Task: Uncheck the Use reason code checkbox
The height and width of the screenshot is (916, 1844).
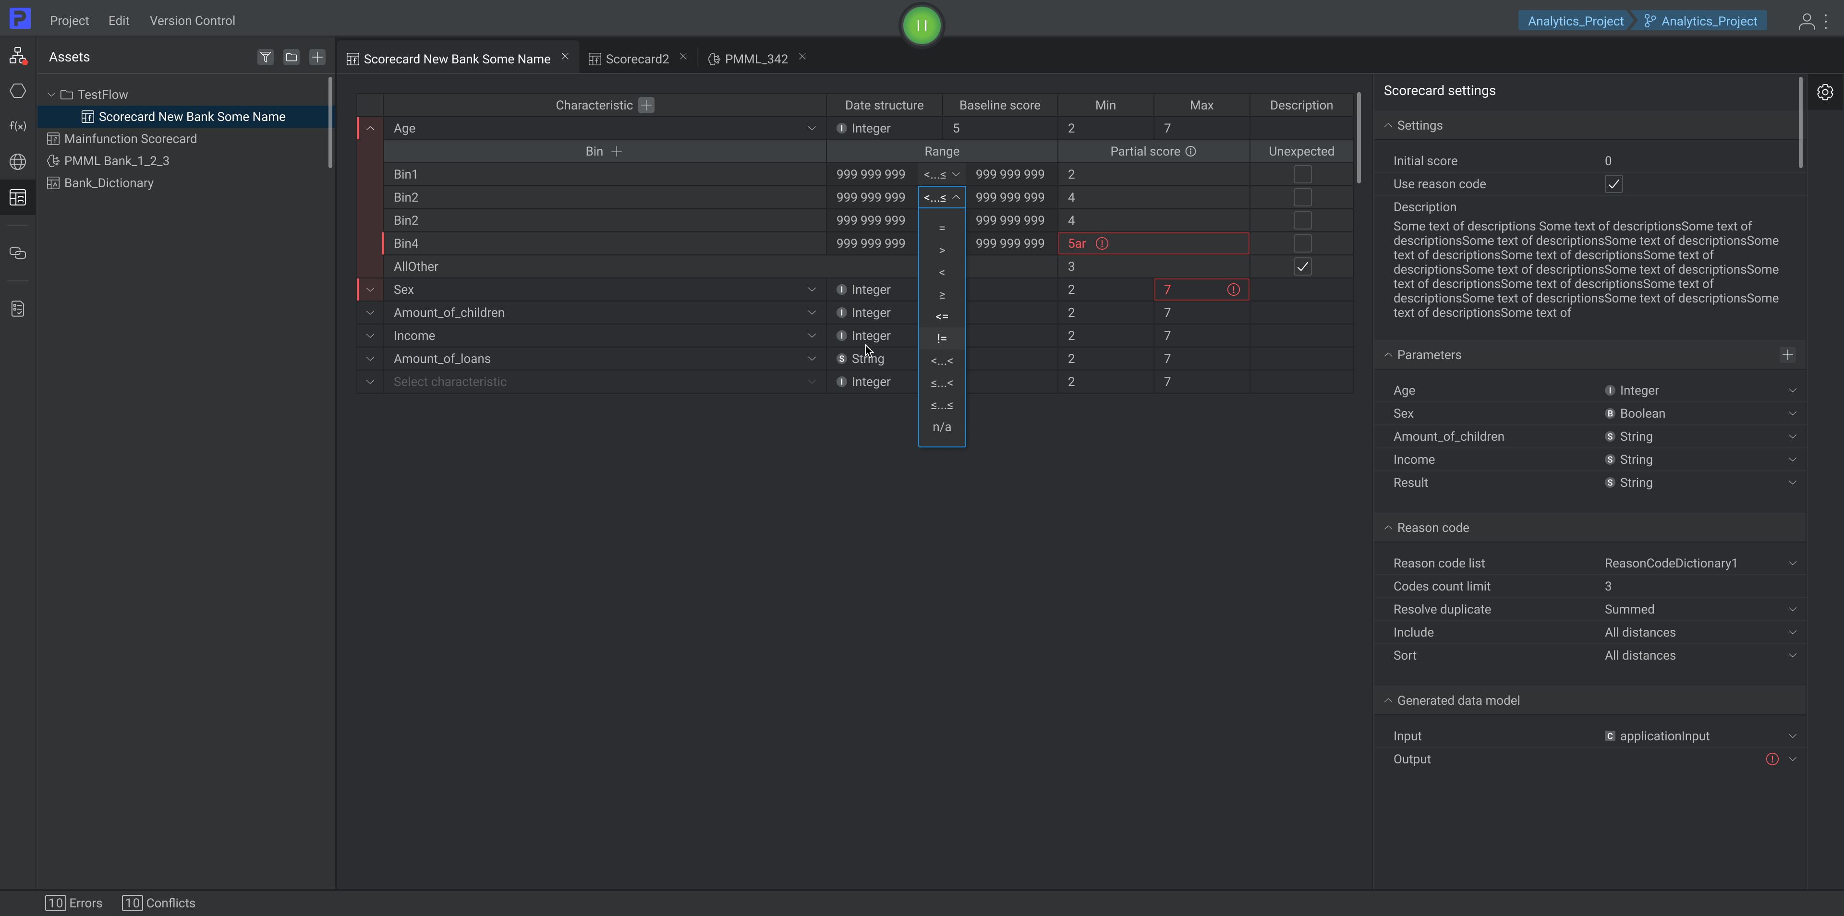Action: click(x=1613, y=184)
